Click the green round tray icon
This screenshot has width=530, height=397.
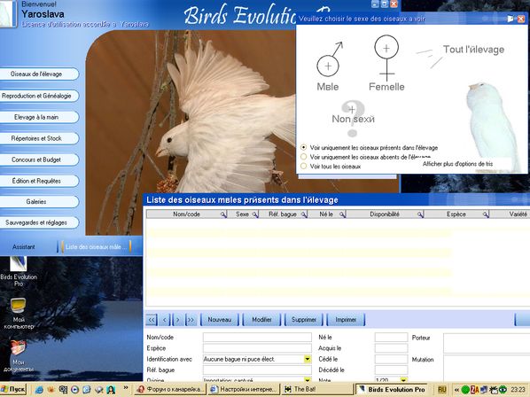point(466,390)
